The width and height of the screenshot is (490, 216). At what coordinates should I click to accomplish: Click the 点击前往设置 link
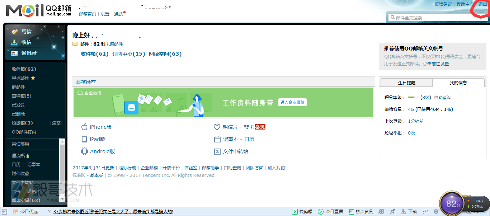pyautogui.click(x=436, y=64)
